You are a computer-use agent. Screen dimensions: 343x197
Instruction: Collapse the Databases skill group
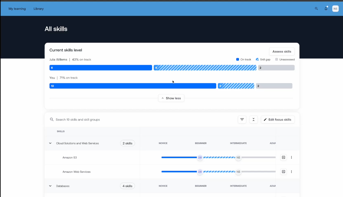click(x=50, y=186)
